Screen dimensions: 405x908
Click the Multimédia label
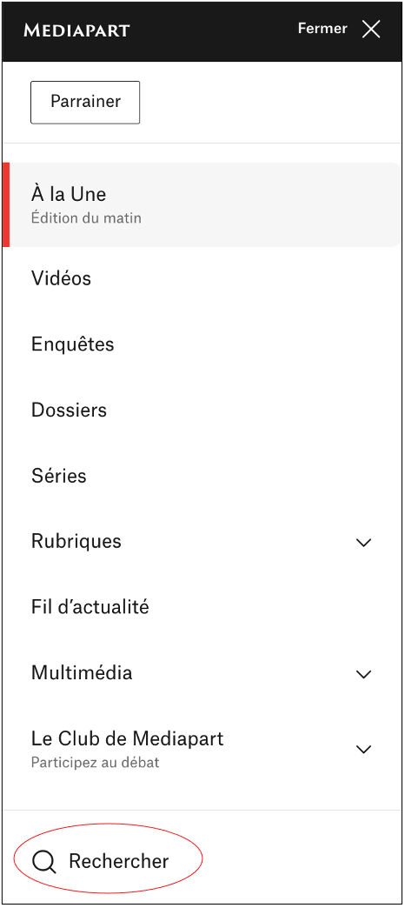click(x=82, y=673)
